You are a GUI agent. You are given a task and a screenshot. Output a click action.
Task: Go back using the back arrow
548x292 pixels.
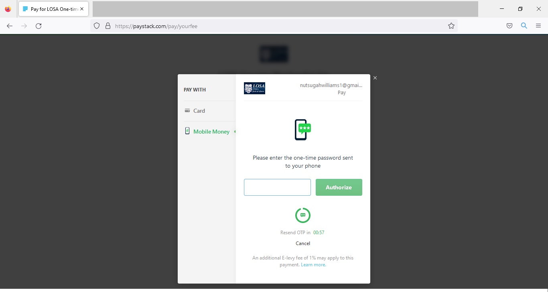10,26
